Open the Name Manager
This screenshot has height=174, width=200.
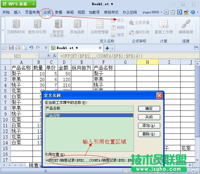(x=100, y=27)
